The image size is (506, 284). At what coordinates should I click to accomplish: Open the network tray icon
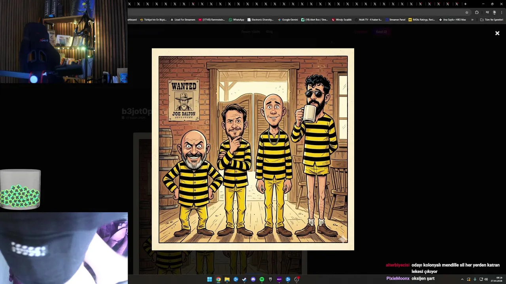(481, 279)
